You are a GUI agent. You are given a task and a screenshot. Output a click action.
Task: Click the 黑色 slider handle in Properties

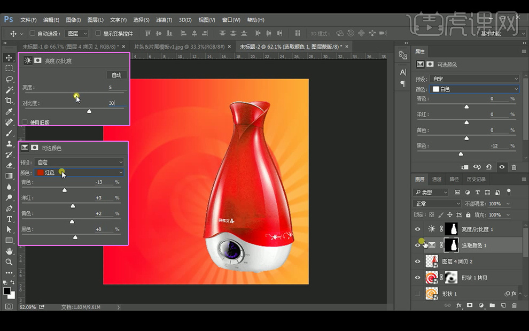pos(461,154)
